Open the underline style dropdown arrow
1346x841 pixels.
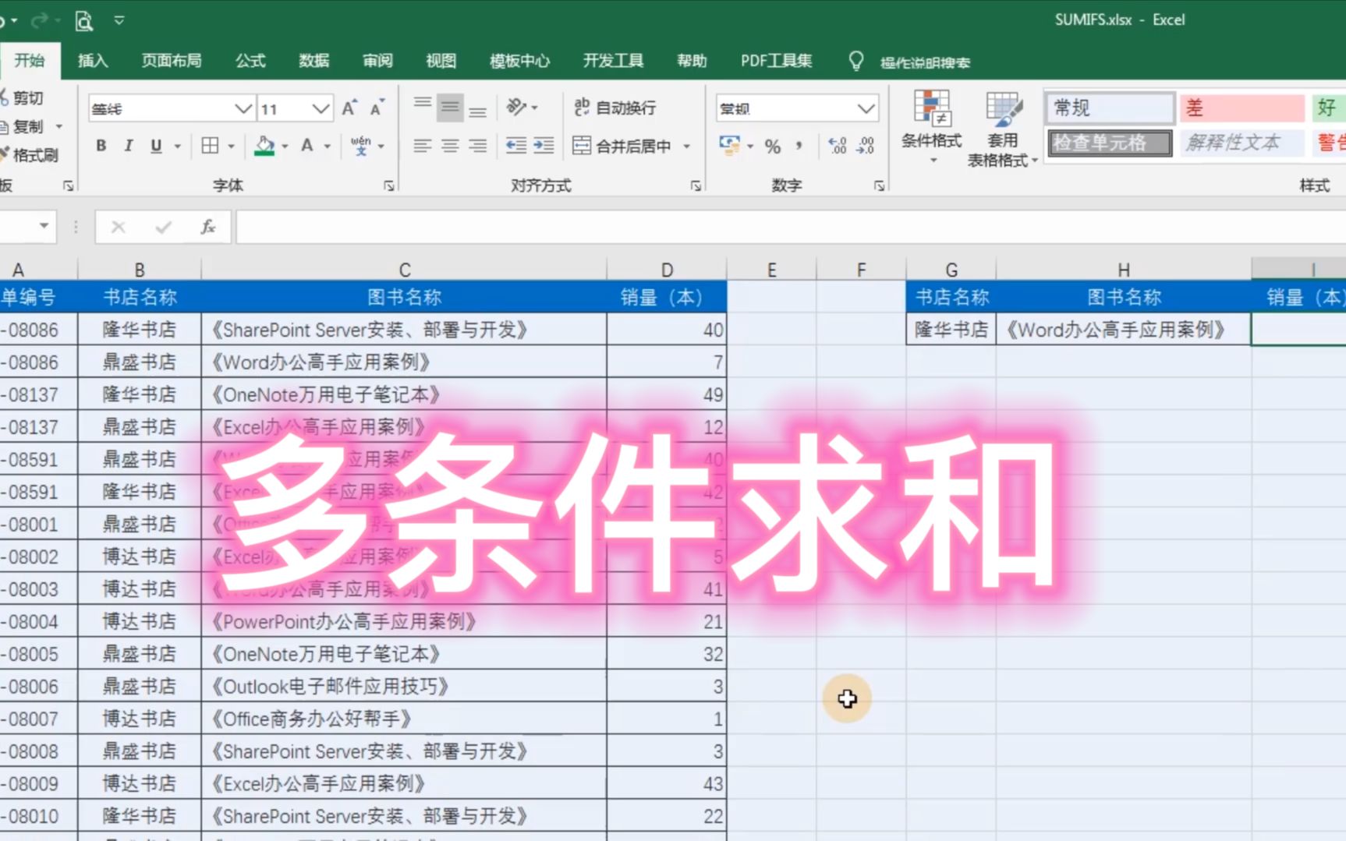[178, 146]
